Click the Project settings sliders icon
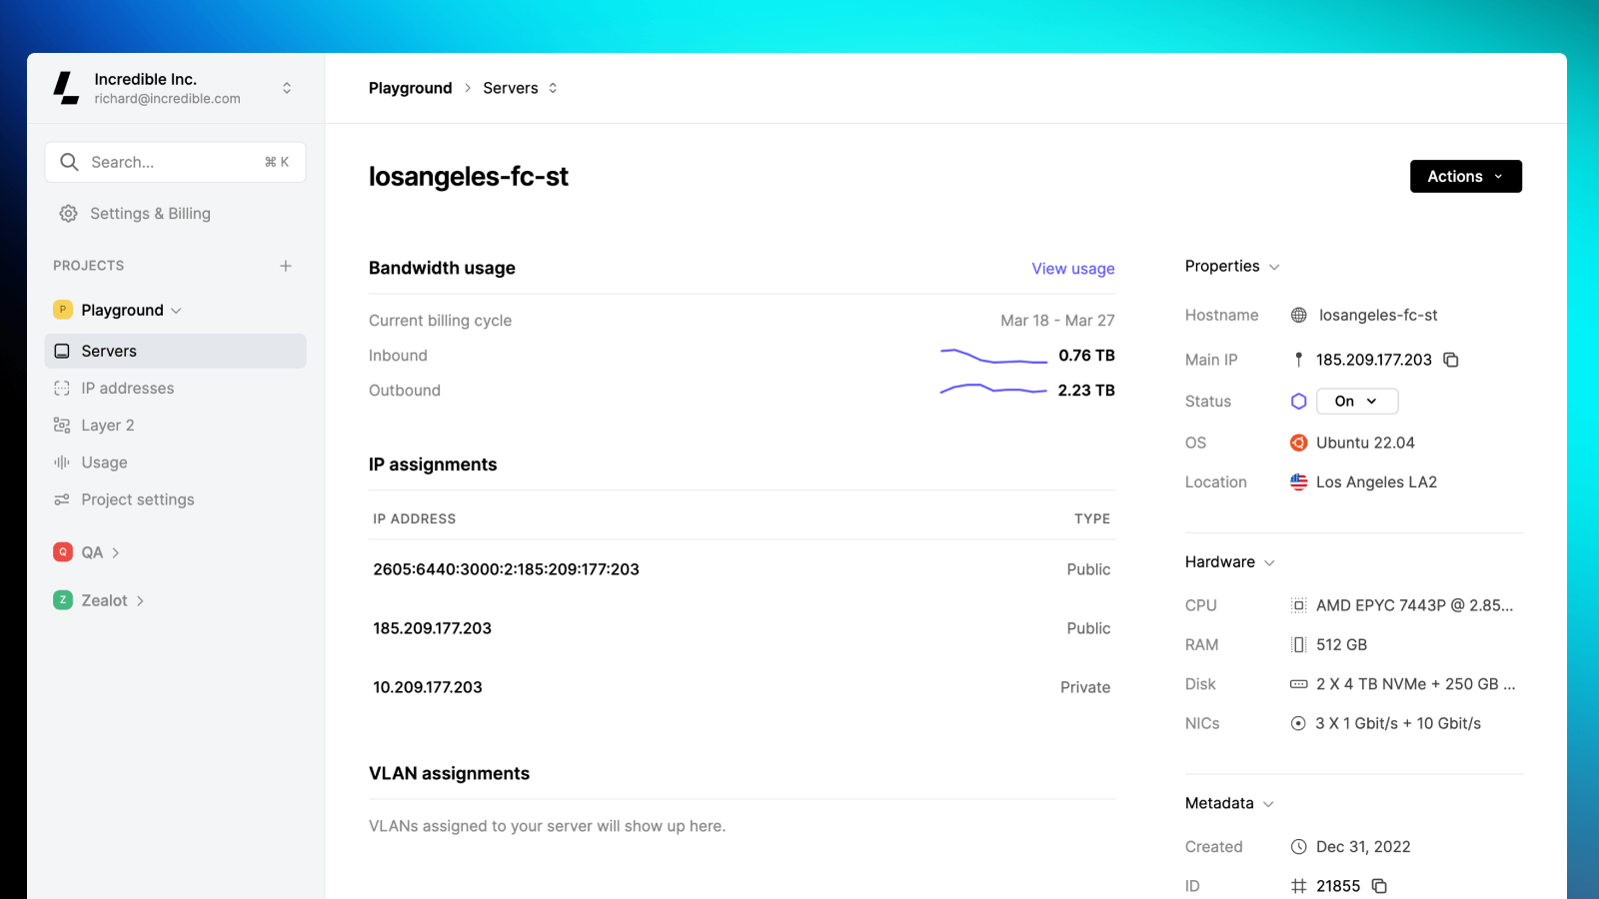Screen dimensions: 1599x899 point(62,499)
